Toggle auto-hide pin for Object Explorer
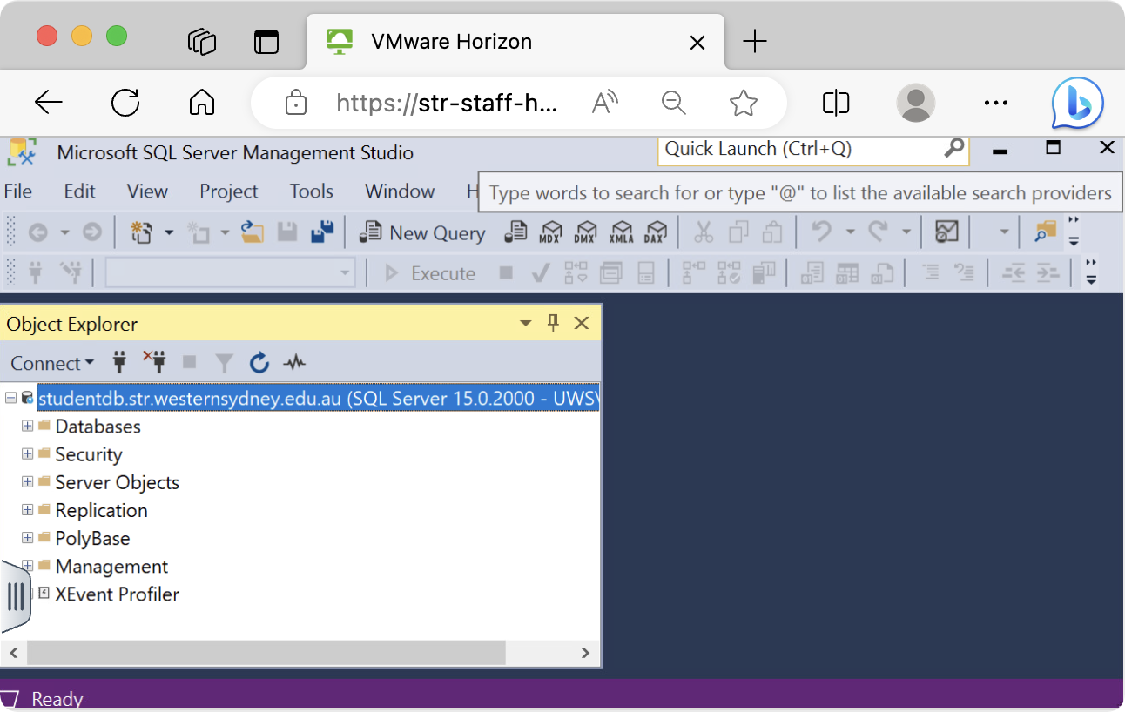The image size is (1125, 712). click(x=553, y=323)
